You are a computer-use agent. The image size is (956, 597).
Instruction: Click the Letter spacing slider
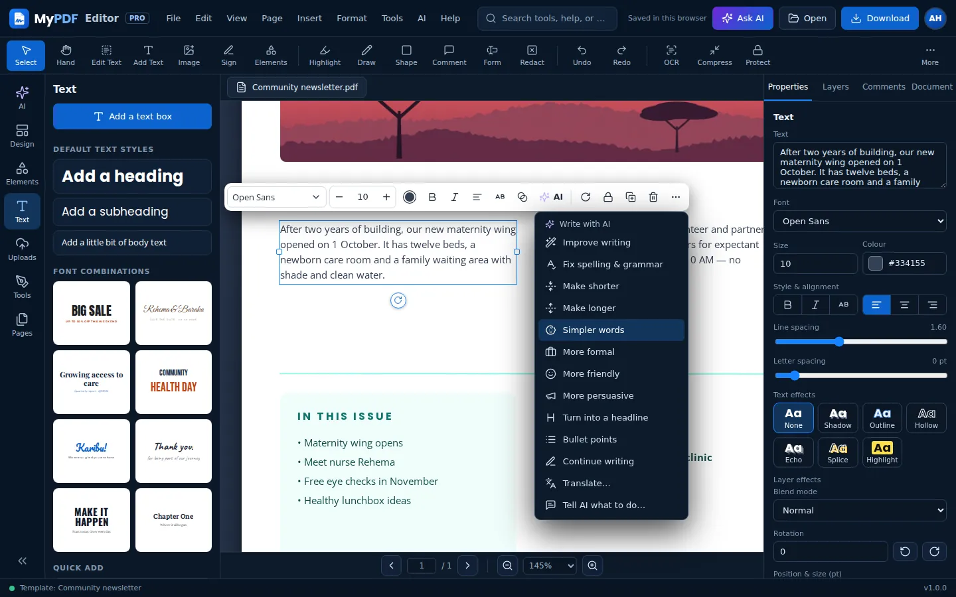(860, 375)
